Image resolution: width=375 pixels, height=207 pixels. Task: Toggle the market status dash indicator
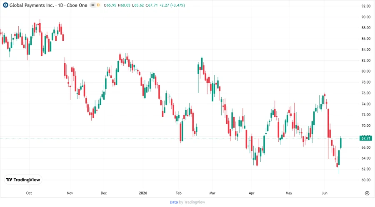[93, 5]
